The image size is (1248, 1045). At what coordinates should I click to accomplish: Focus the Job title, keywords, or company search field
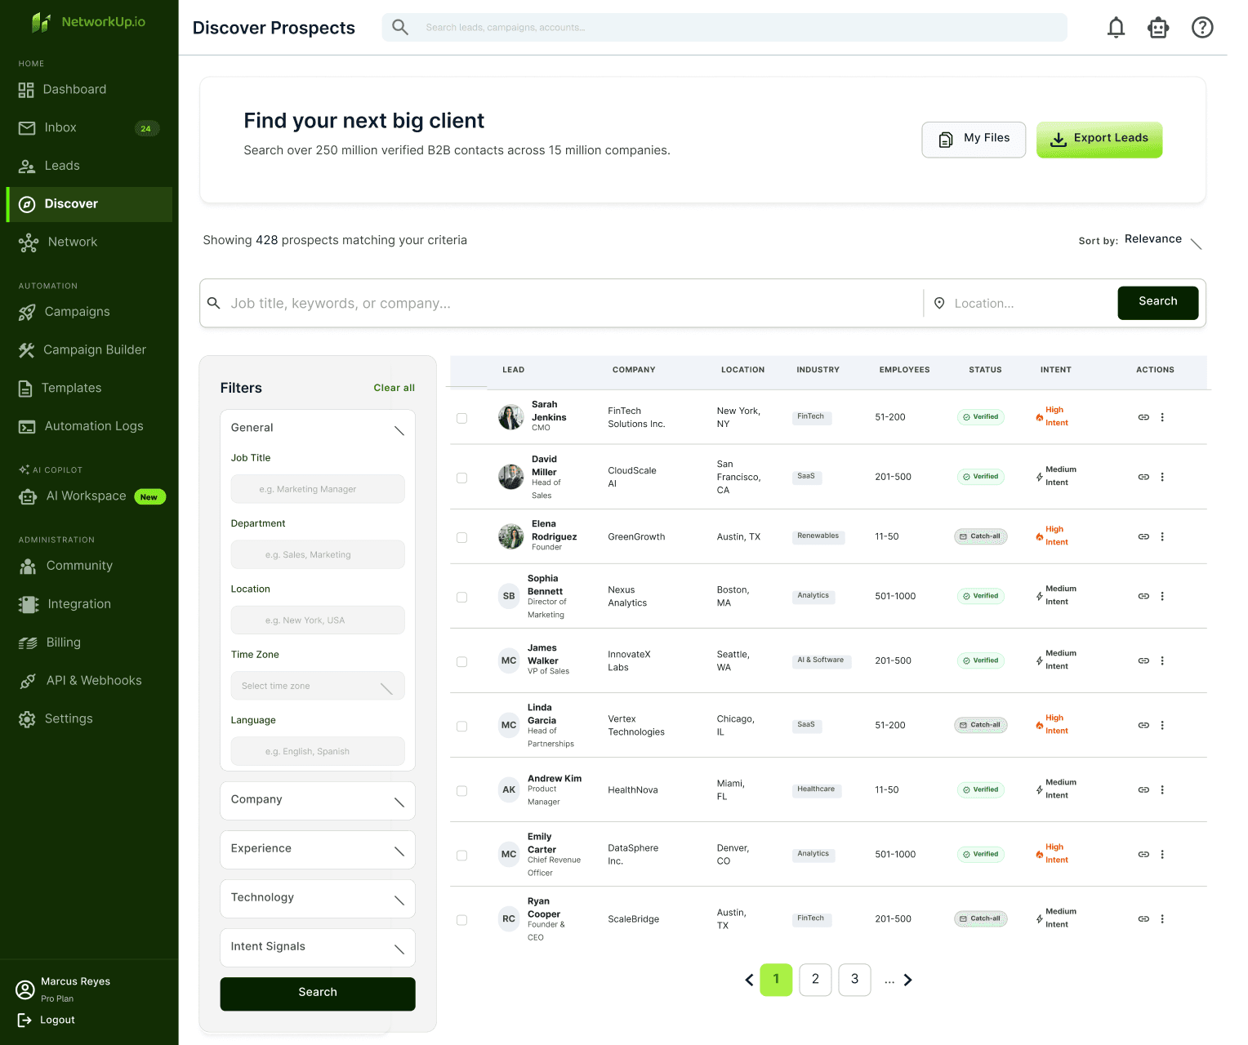(x=564, y=304)
